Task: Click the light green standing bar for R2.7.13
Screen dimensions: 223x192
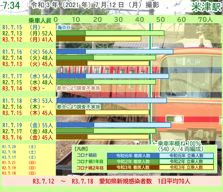Action: [125, 33]
